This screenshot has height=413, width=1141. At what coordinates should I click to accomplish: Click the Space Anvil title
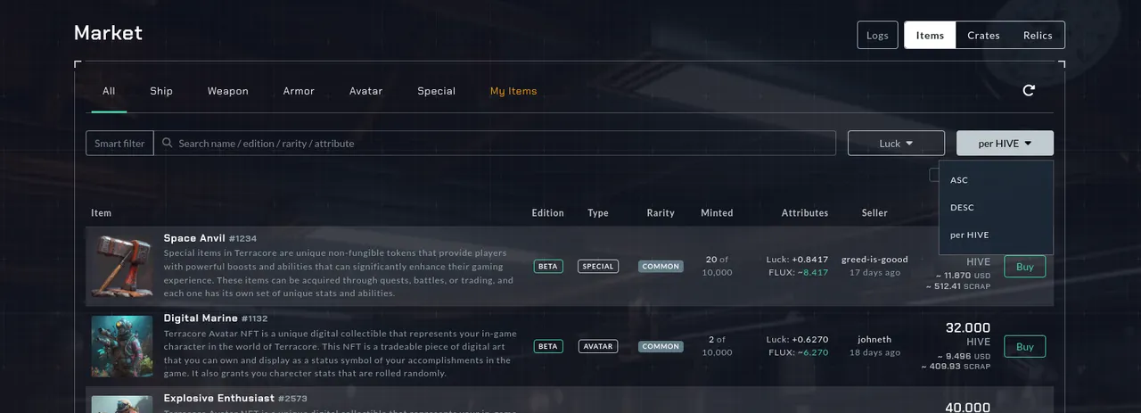click(194, 238)
